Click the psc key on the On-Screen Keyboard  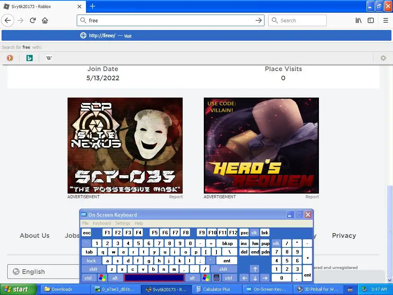tap(244, 232)
